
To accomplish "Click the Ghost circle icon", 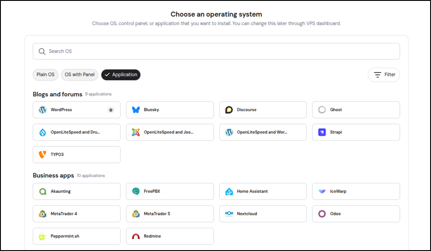I will tap(322, 110).
